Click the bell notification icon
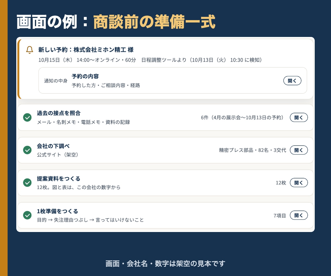The height and width of the screenshot is (276, 331). (30, 50)
